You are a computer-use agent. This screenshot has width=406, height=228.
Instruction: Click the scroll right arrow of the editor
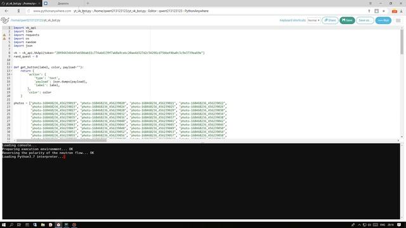point(398,141)
